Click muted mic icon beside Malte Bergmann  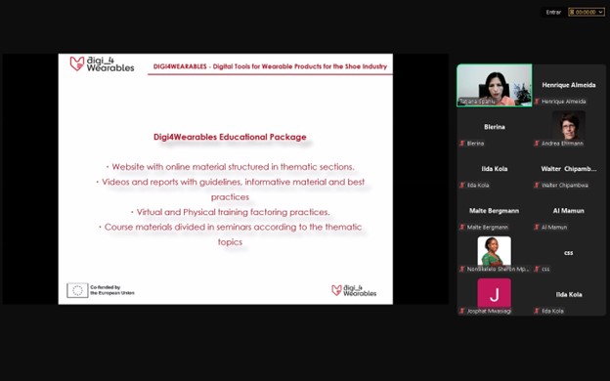click(x=462, y=227)
